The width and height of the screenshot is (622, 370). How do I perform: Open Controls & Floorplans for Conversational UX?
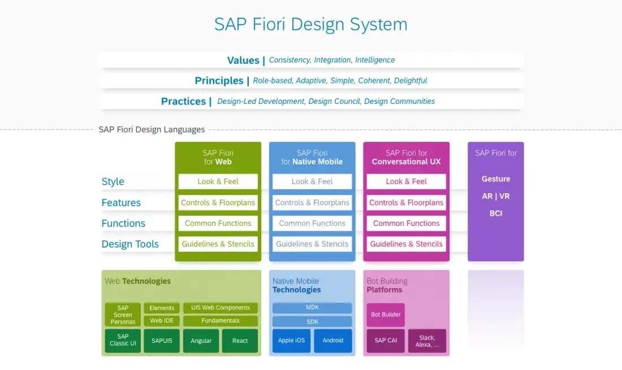point(405,202)
